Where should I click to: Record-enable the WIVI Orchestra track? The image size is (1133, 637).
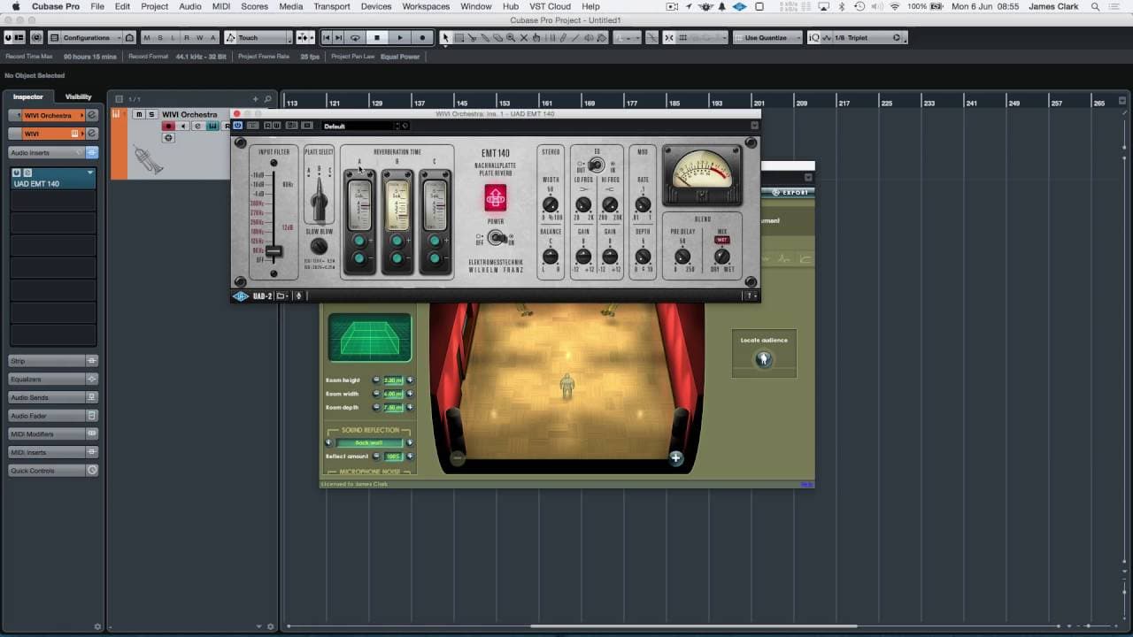[x=168, y=126]
